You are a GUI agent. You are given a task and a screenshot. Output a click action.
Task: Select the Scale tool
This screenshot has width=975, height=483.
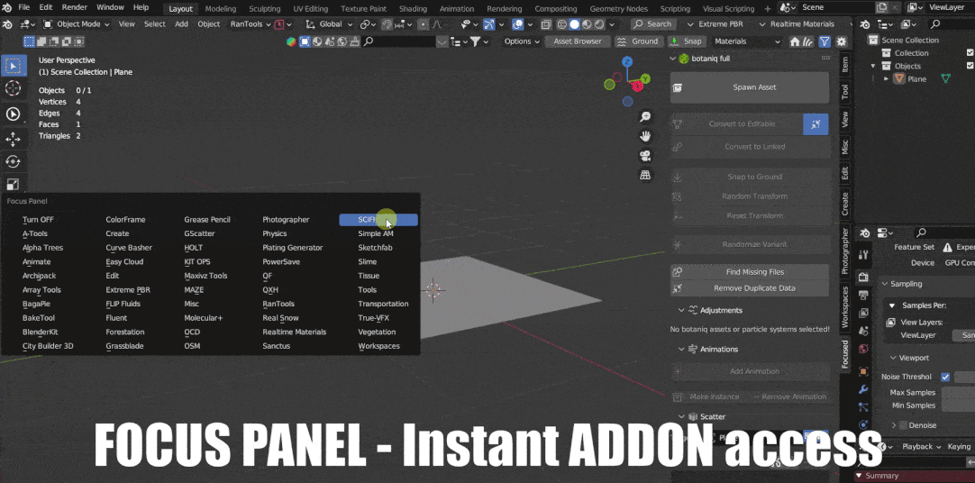(13, 185)
